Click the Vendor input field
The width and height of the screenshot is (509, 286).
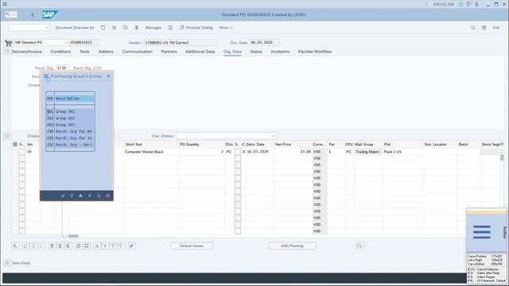tap(181, 42)
